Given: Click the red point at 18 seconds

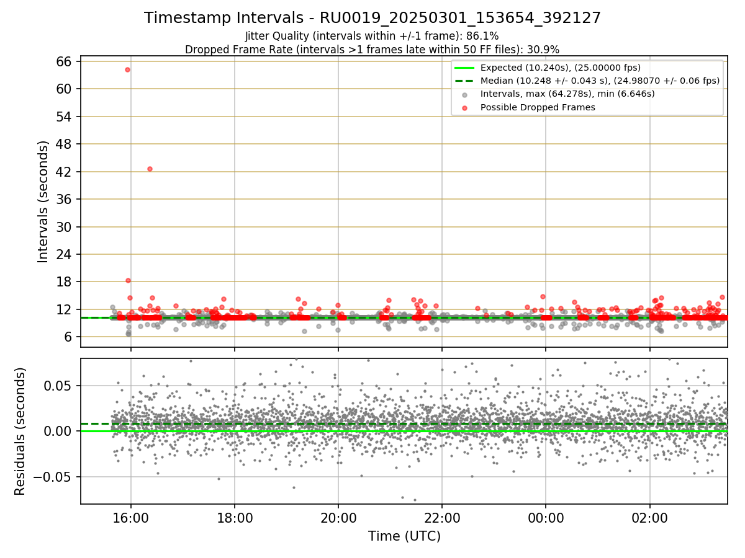Looking at the screenshot, I should point(128,280).
